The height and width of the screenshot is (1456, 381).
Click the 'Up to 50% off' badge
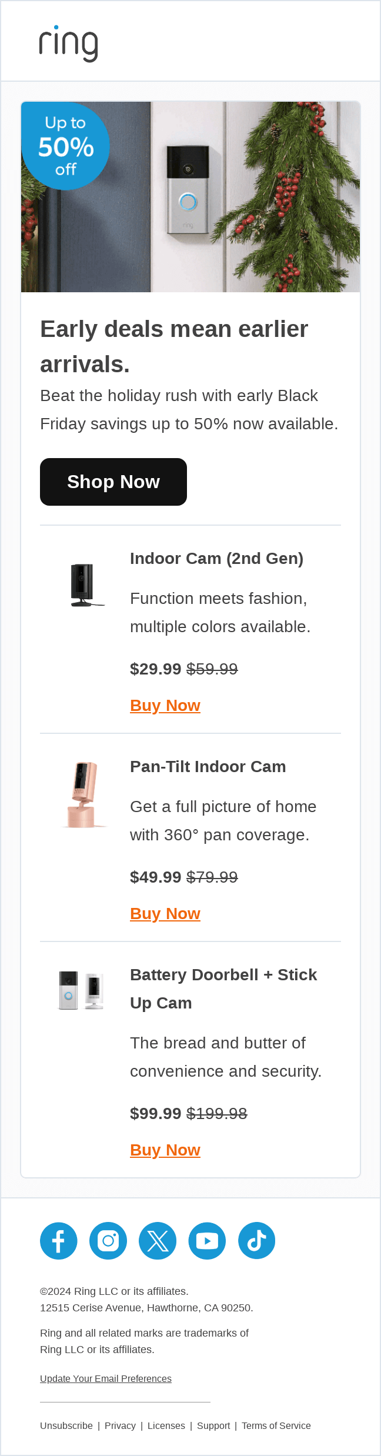point(65,146)
